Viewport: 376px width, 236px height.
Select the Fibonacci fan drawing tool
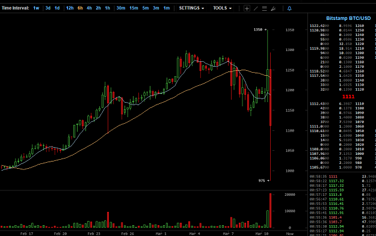273,8
